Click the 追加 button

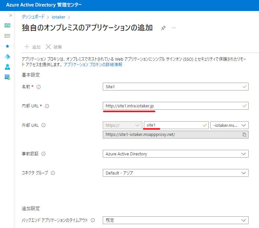click(32, 47)
